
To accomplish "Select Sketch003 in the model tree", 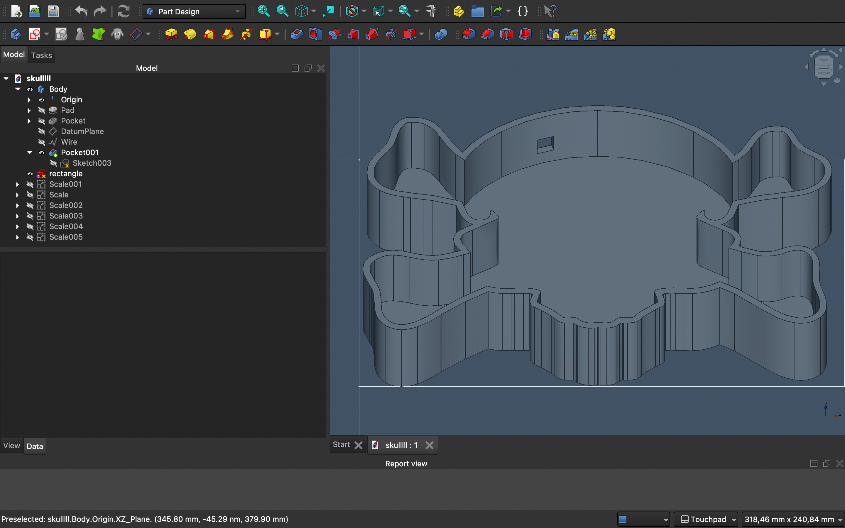I will click(92, 163).
